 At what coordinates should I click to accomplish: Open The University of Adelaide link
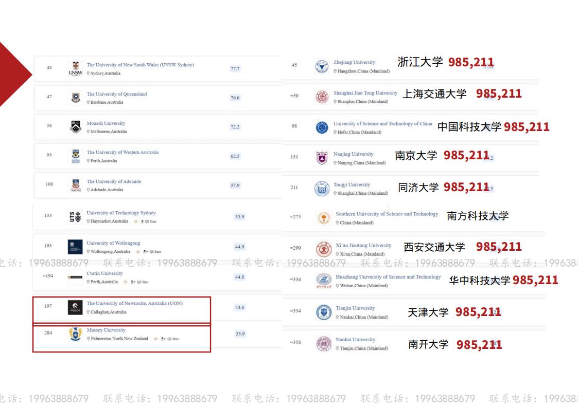tap(114, 181)
